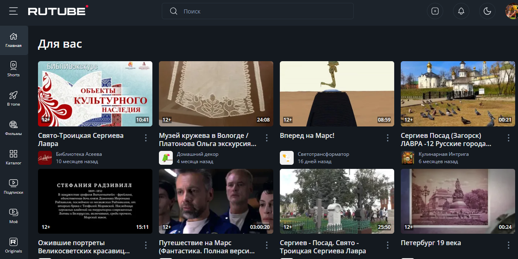This screenshot has width=518, height=259.
Task: Click the 10:41 duration badge
Action: tap(142, 120)
